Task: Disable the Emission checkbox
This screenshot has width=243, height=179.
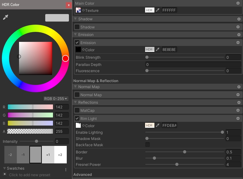Action: coord(77,42)
